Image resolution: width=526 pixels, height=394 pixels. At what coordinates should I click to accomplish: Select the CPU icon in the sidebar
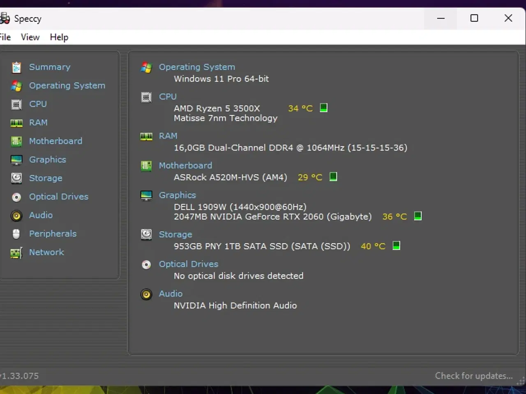[x=16, y=104]
